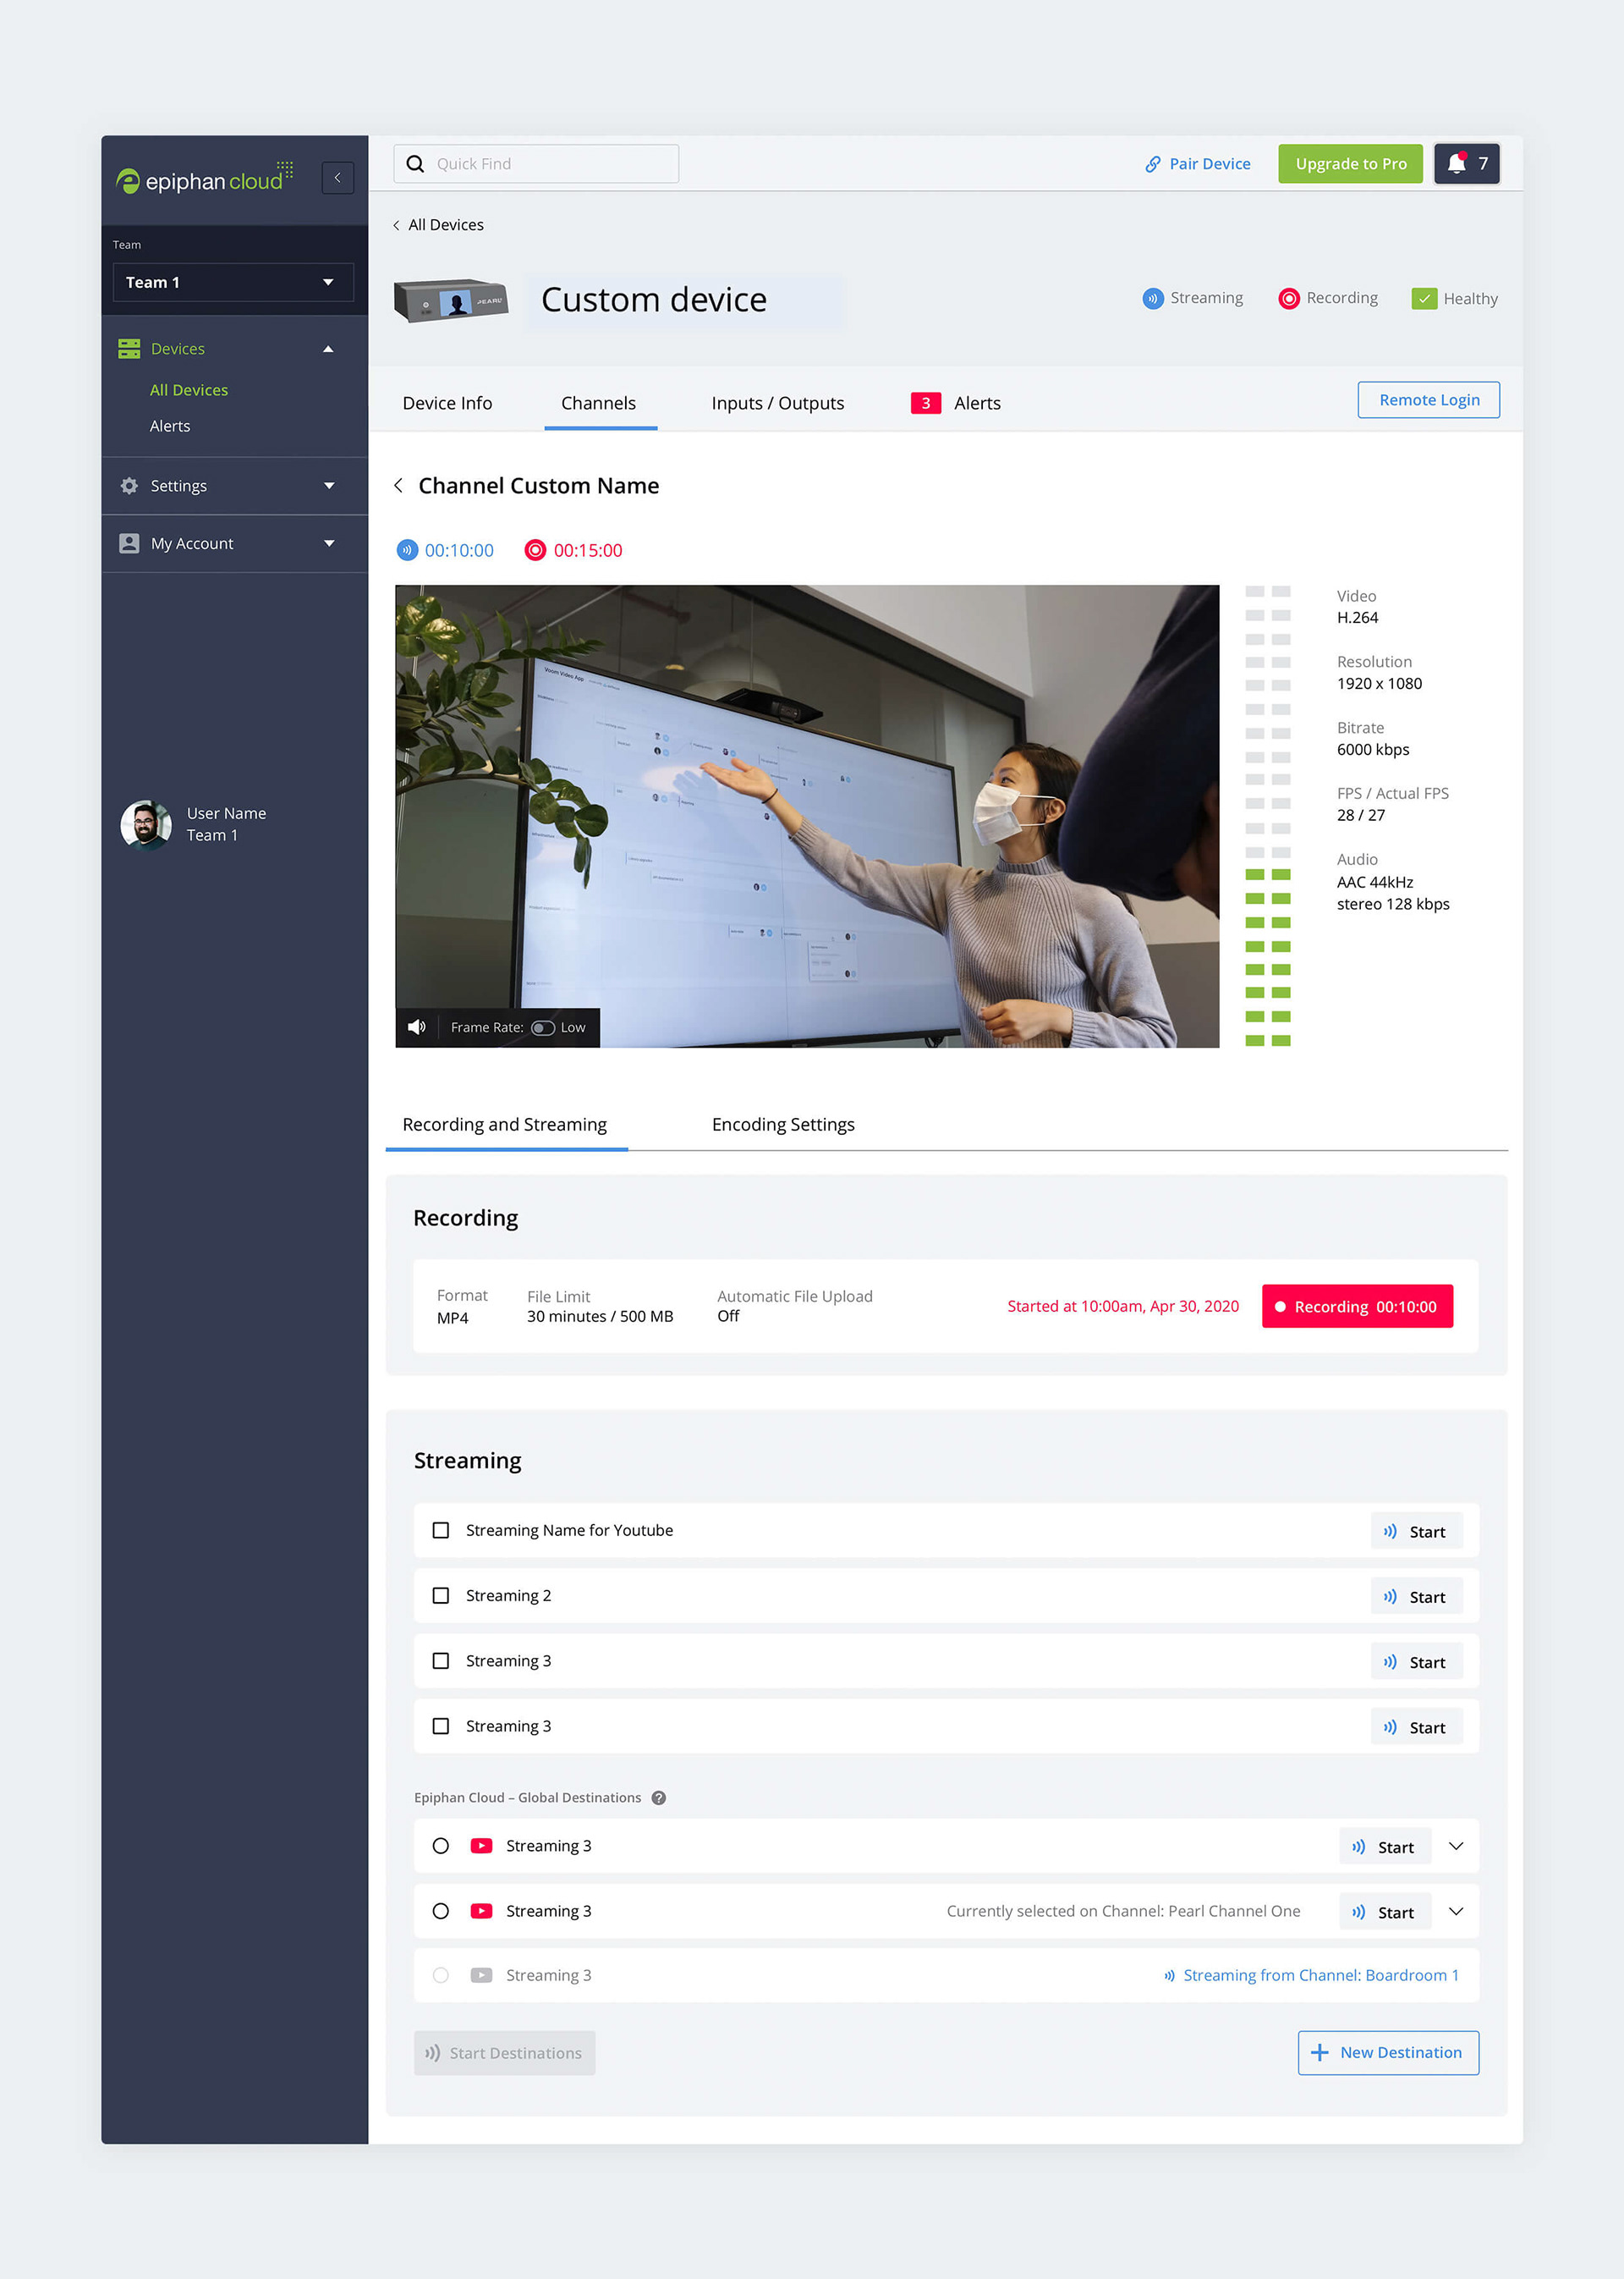Click the user avatar photo
Screen dimensions: 1624x2279
[x=146, y=824]
